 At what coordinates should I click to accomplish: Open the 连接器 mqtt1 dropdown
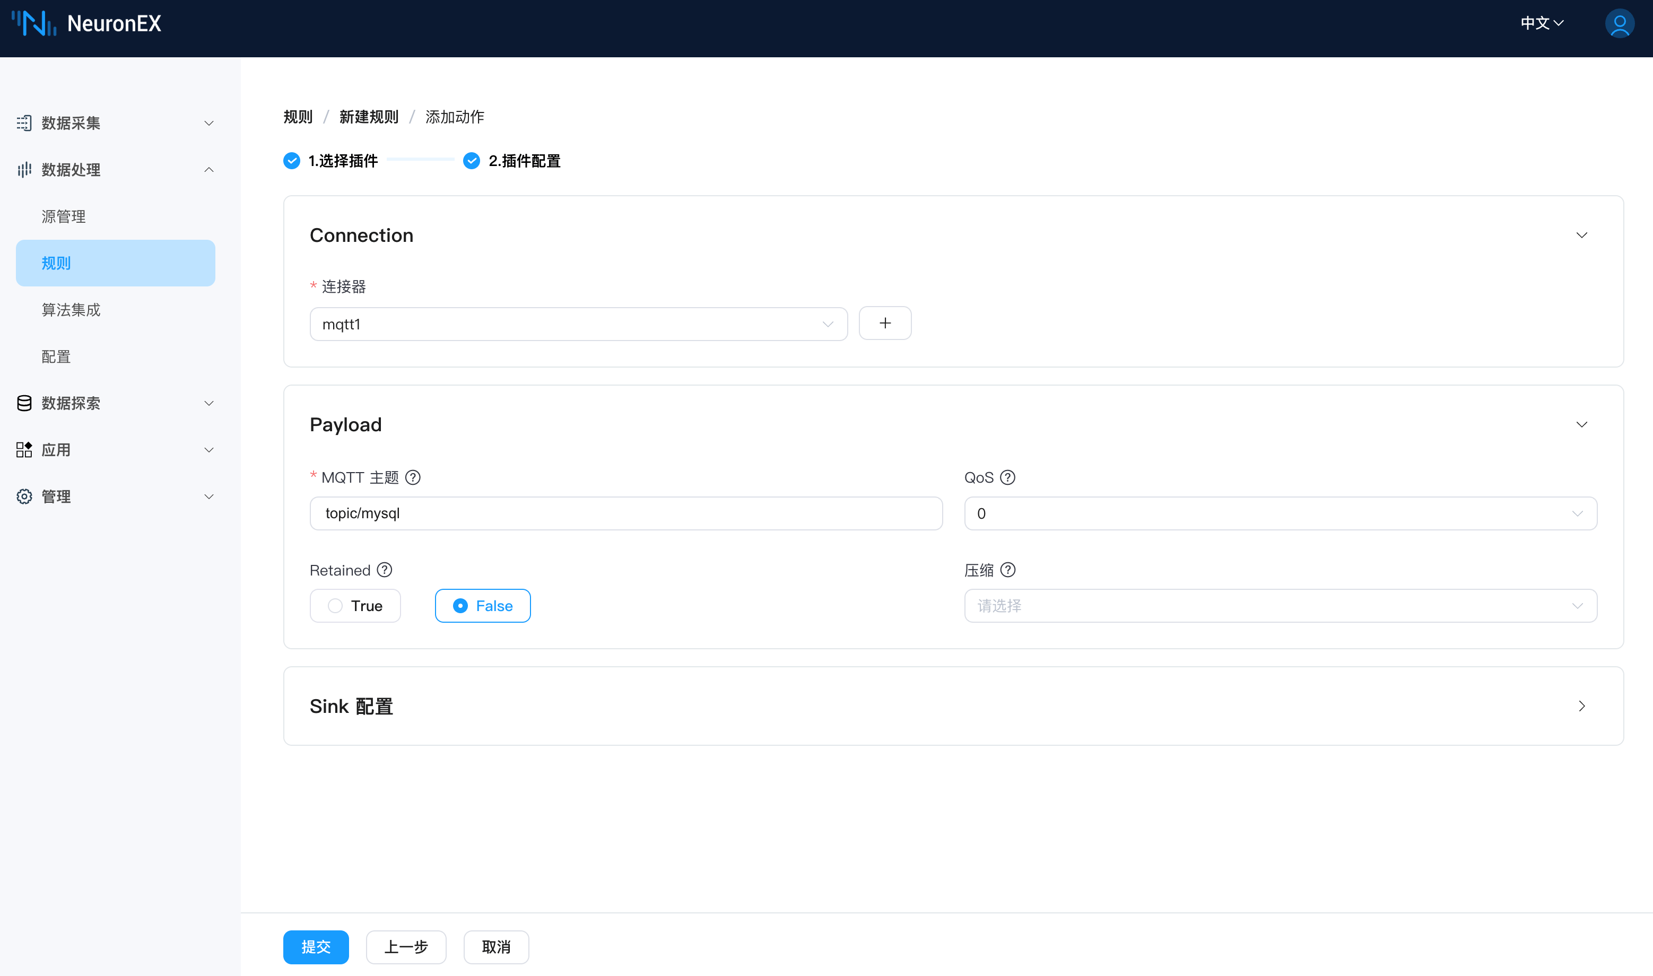pos(578,324)
